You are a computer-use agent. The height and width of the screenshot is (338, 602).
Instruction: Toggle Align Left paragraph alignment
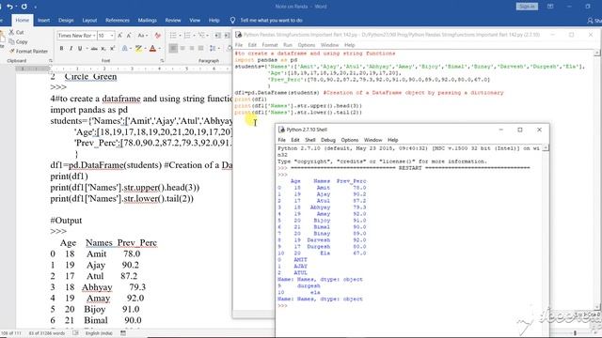click(173, 48)
